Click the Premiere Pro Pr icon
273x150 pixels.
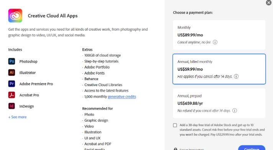(x=12, y=84)
